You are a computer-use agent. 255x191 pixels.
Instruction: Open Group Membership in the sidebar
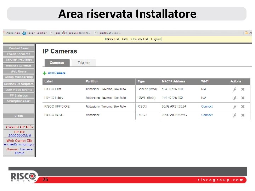tap(19, 77)
